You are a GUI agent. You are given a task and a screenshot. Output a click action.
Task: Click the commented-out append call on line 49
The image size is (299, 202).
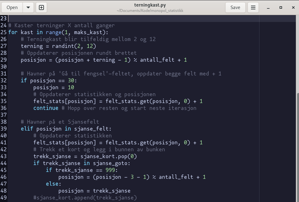click(85, 198)
